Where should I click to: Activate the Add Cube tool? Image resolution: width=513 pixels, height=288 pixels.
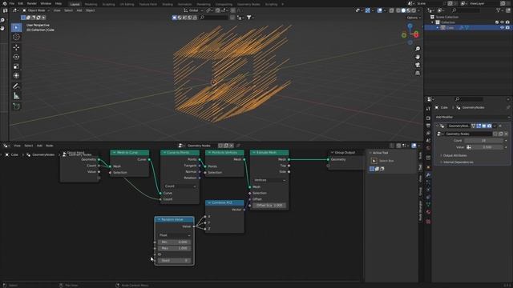pyautogui.click(x=16, y=106)
